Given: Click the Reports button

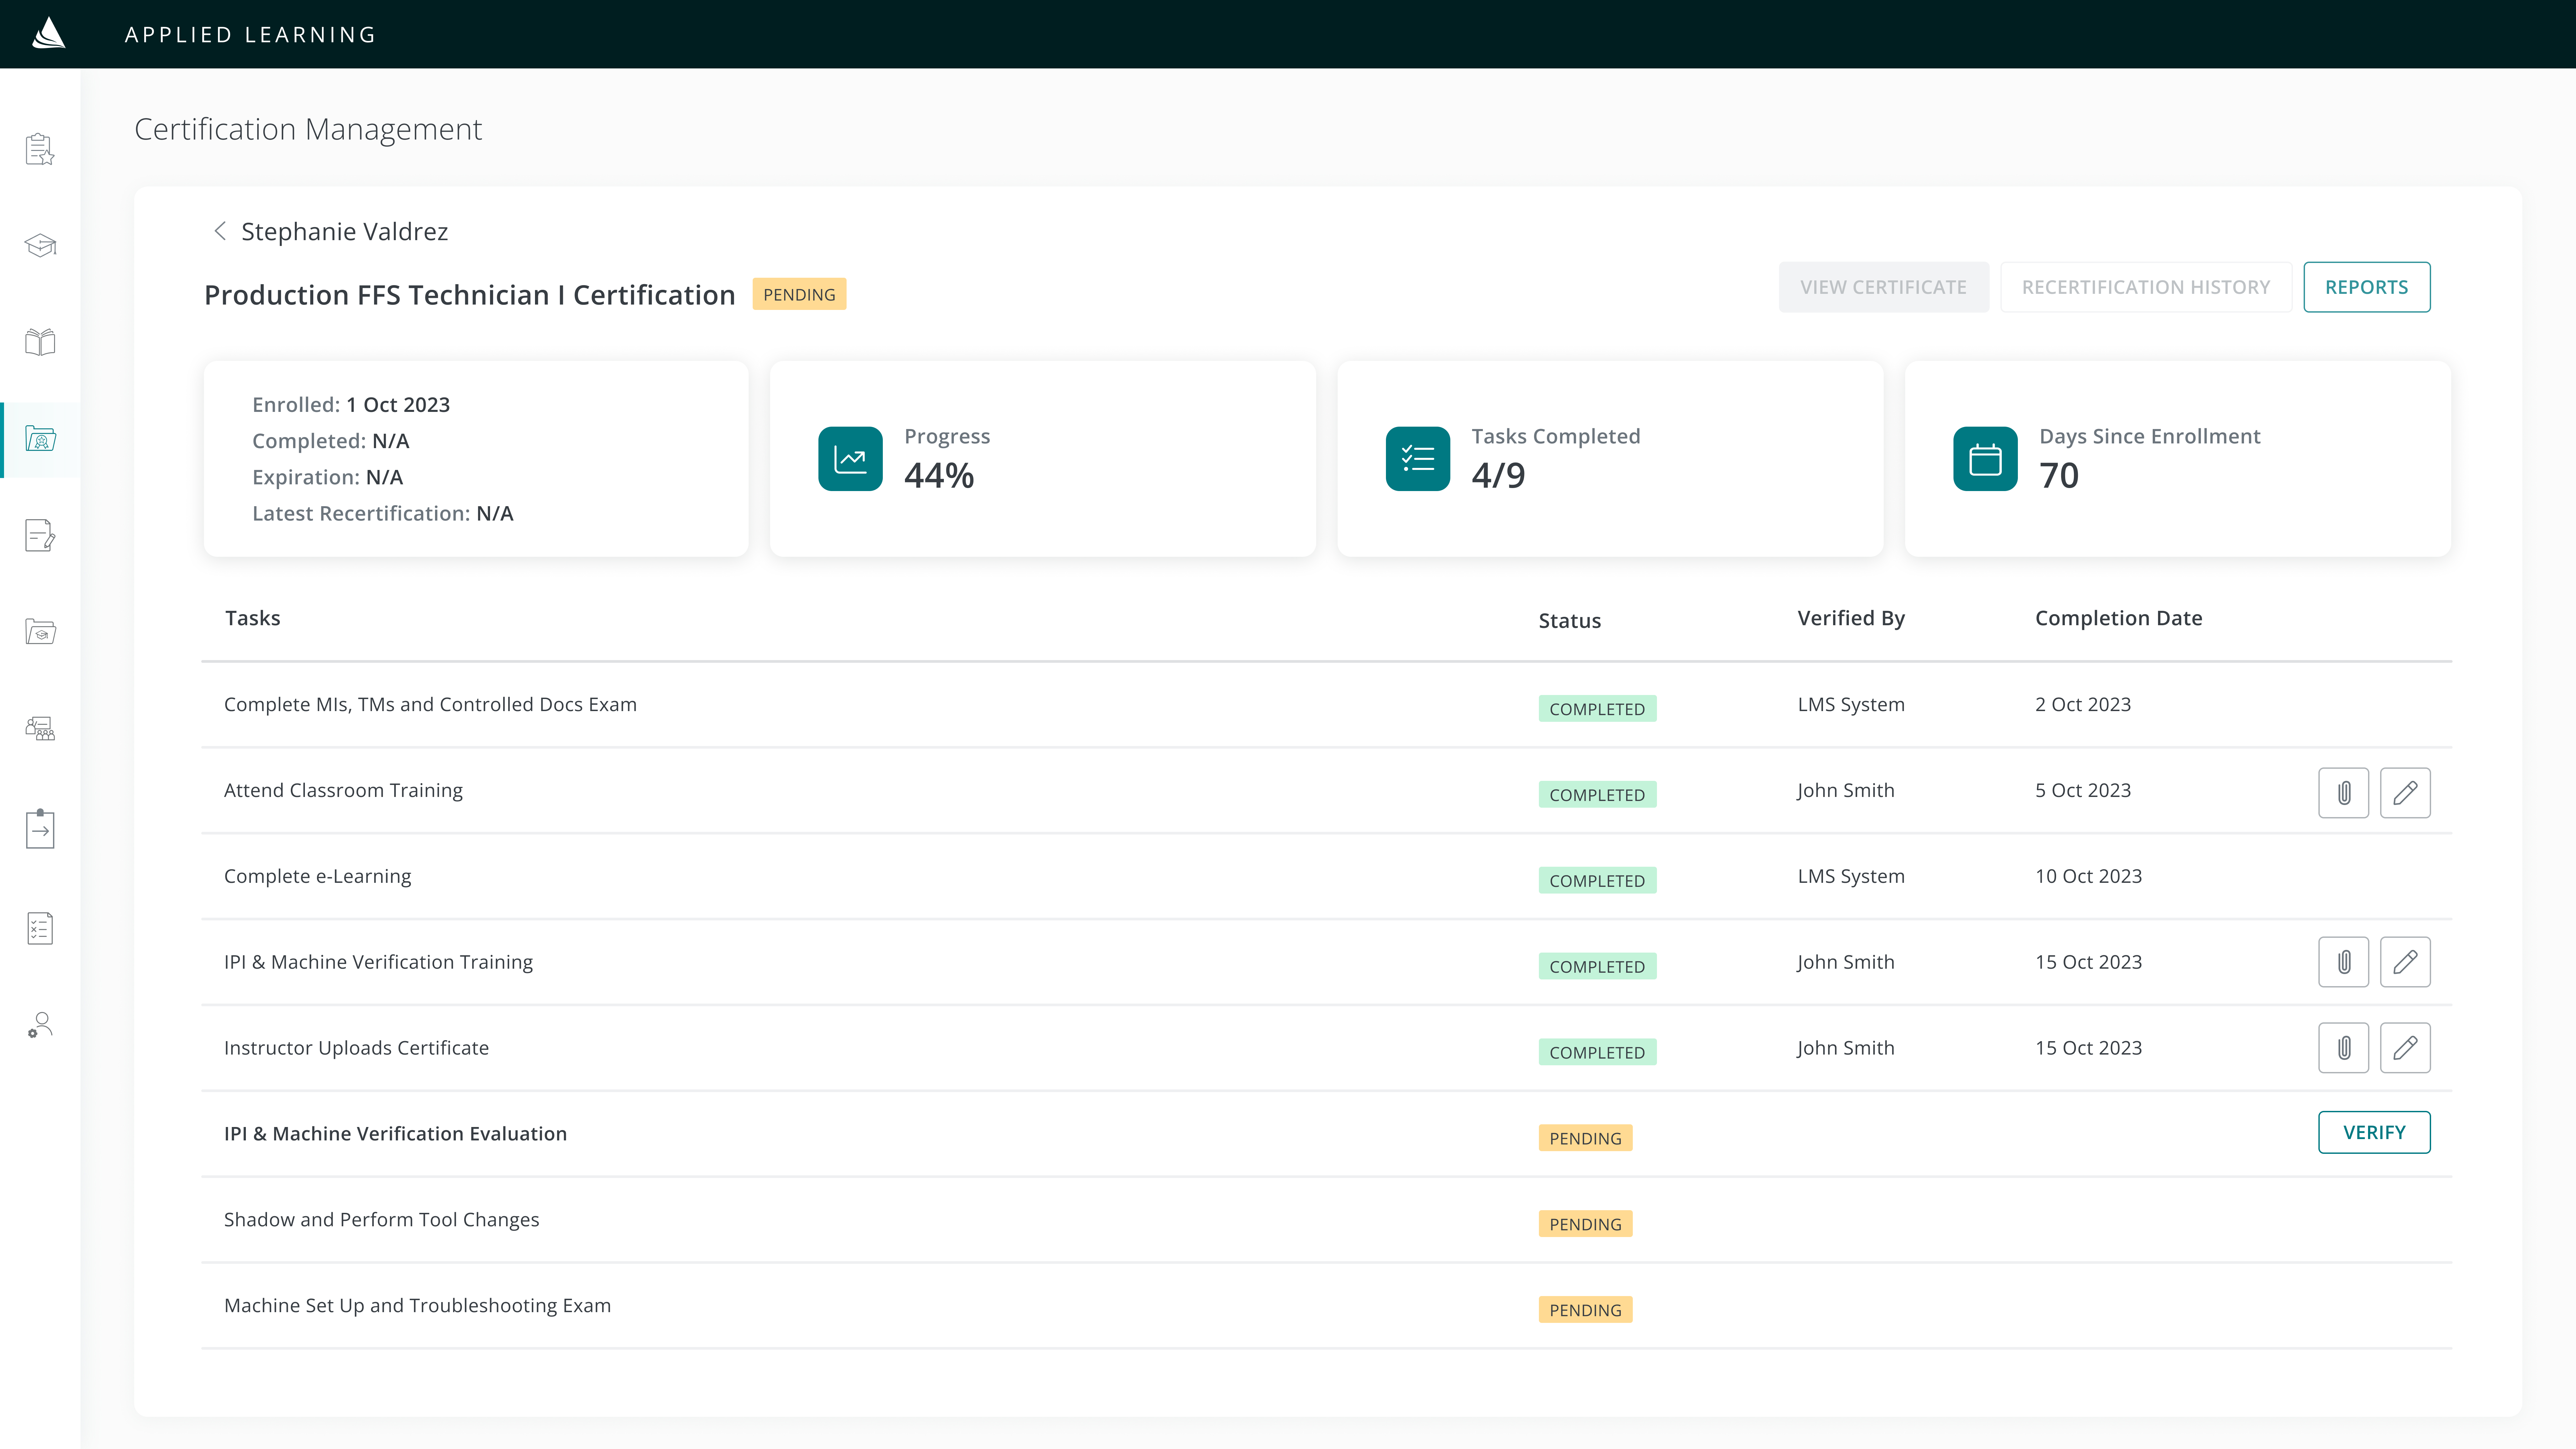Looking at the screenshot, I should coord(2366,287).
